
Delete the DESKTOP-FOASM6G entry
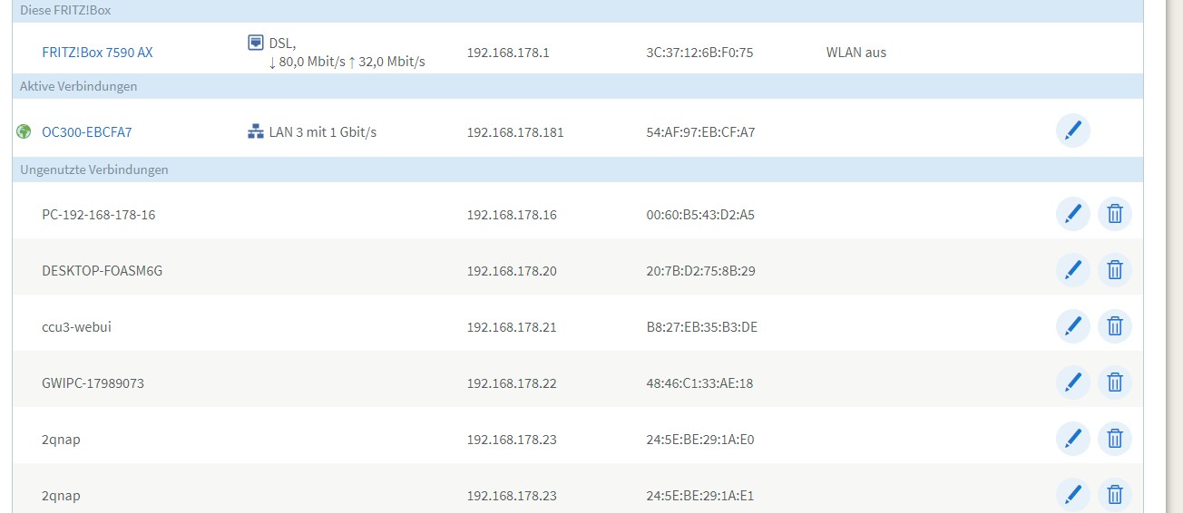click(x=1115, y=270)
